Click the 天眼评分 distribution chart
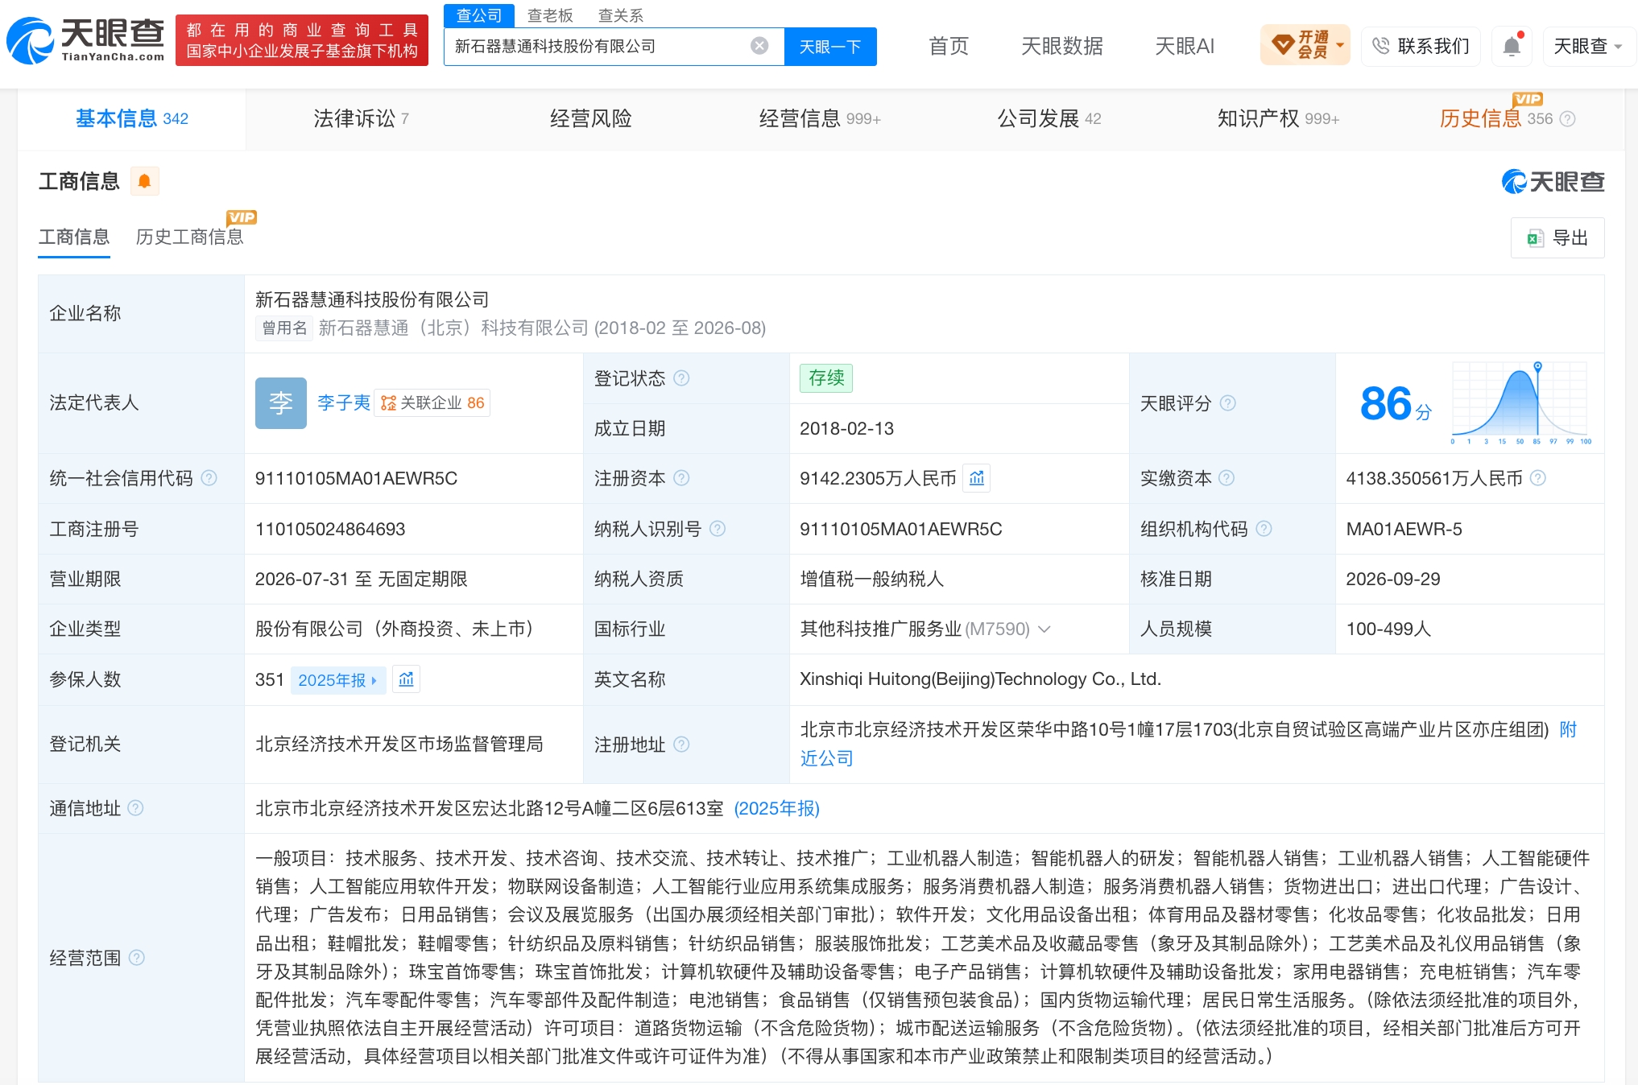The image size is (1638, 1085). pyautogui.click(x=1520, y=402)
